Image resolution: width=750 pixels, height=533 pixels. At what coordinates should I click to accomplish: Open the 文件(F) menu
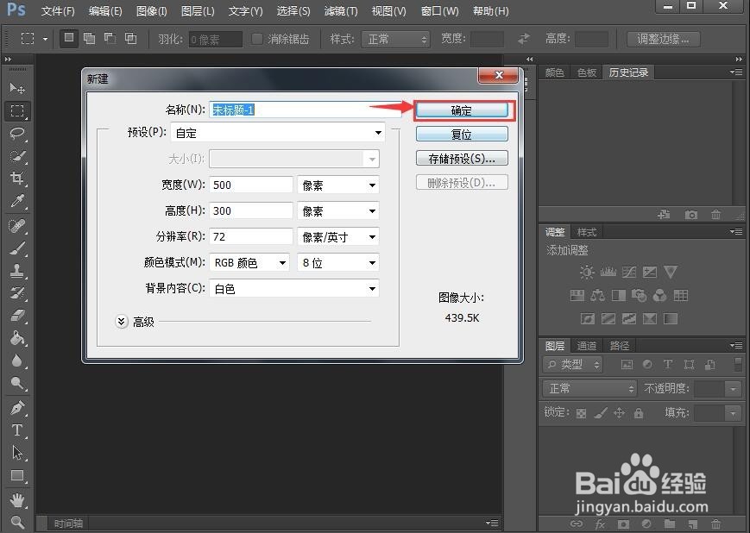[x=58, y=10]
